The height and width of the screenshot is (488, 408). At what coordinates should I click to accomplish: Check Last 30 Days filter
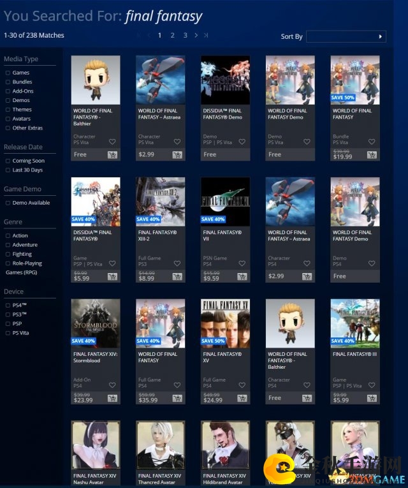coord(8,170)
